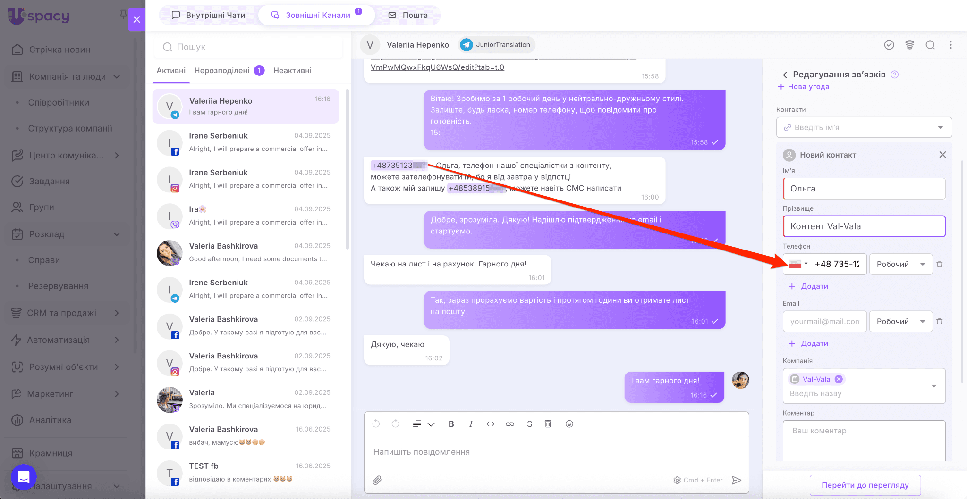
Task: Click the Ваш коментар text area
Action: click(x=864, y=441)
